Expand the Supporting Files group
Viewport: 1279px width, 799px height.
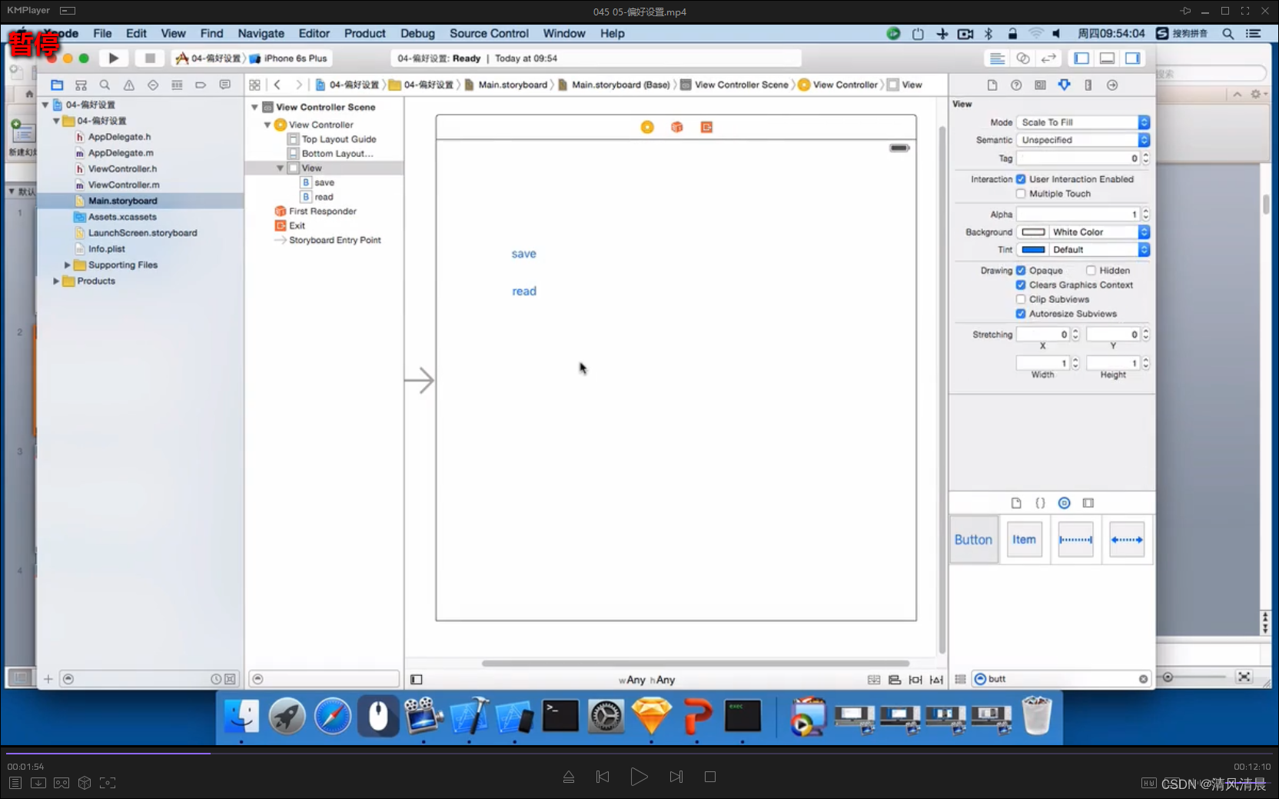(x=68, y=265)
